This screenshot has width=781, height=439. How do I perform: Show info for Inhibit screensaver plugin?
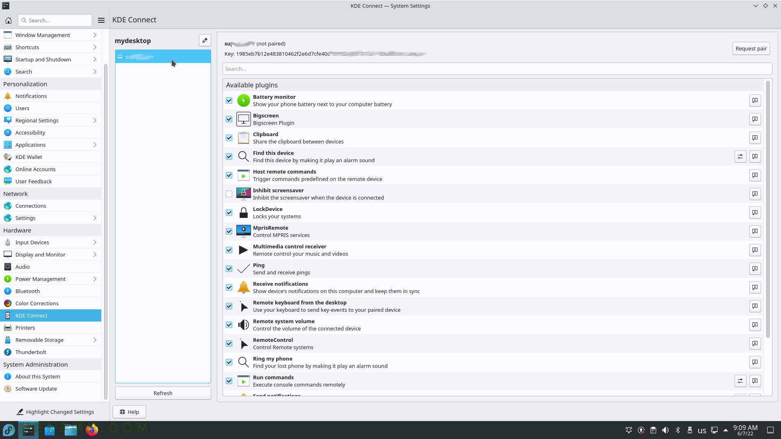(755, 194)
